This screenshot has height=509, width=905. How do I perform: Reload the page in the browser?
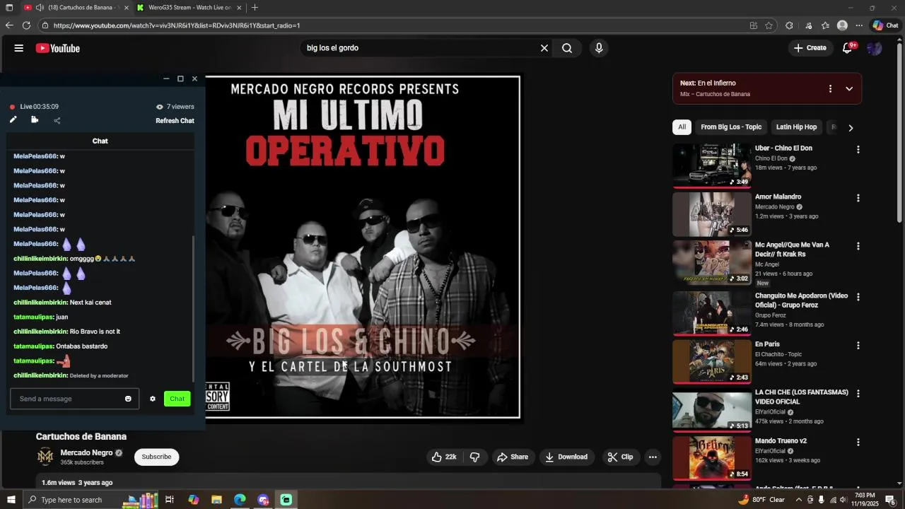point(26,25)
